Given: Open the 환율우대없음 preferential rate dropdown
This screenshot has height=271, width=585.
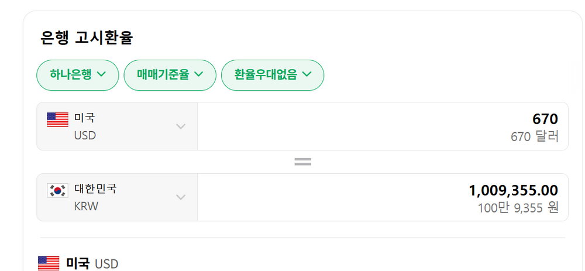Looking at the screenshot, I should point(272,75).
